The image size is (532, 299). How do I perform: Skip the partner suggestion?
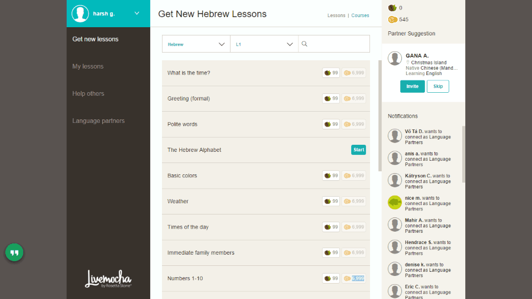tap(437, 86)
